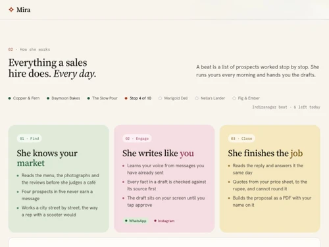The image size is (329, 247).
Task: Click the 03 · Close pill label
Action: (x=241, y=138)
